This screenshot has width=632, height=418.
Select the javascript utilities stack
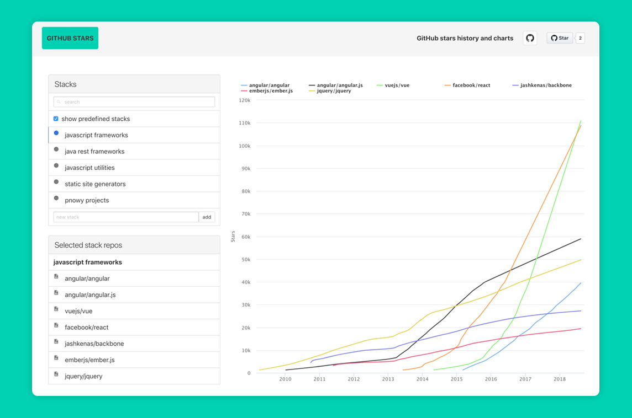[134, 168]
